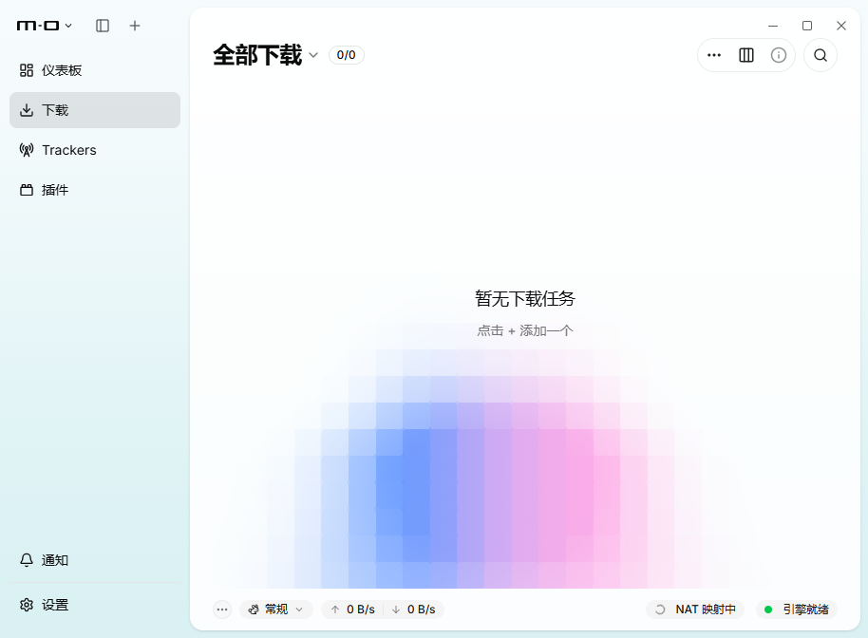Image resolution: width=868 pixels, height=638 pixels.
Task: Click the NAT 映射中 status
Action: pyautogui.click(x=695, y=610)
